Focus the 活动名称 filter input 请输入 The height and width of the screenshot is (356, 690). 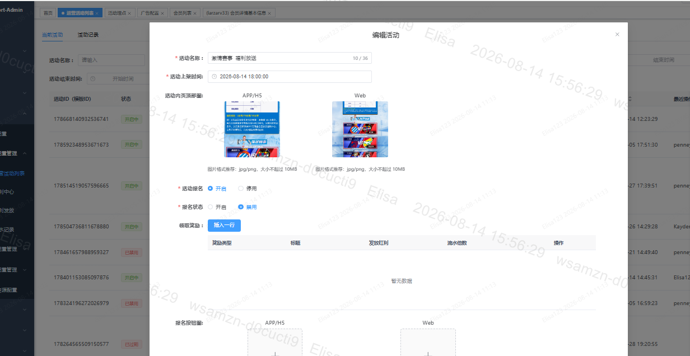pyautogui.click(x=111, y=60)
